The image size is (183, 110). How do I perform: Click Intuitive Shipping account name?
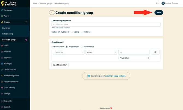click(x=172, y=3)
